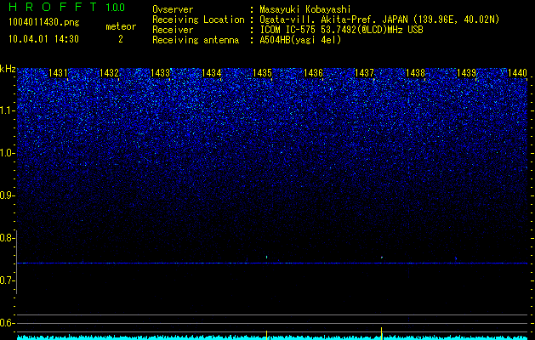Click the green meteor label
Image resolution: width=535 pixels, height=340 pixels.
pyautogui.click(x=121, y=26)
